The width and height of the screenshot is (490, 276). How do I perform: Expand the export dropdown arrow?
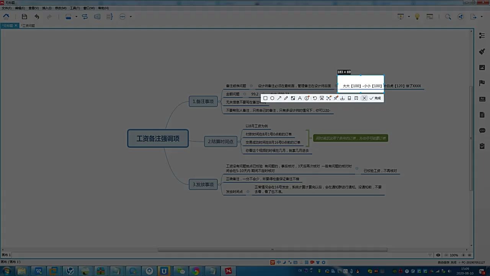coord(481,16)
